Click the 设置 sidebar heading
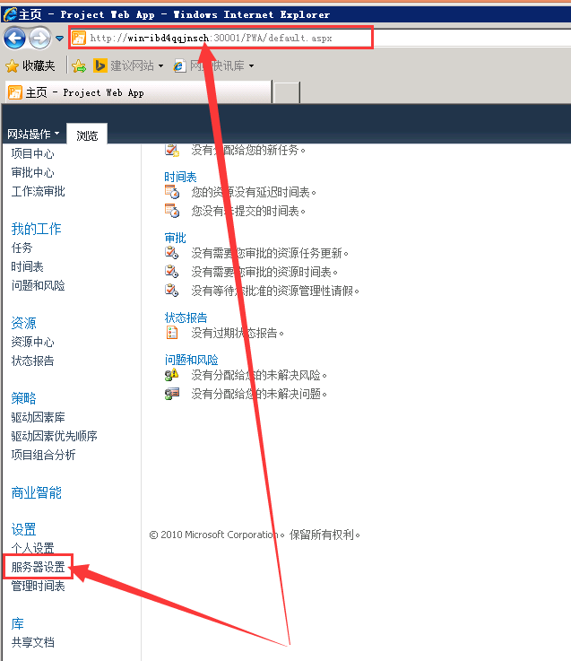This screenshot has width=571, height=661. [23, 529]
